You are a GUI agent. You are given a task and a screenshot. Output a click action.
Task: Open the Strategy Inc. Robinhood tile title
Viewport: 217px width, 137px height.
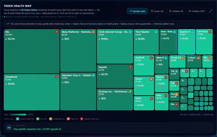114,92
